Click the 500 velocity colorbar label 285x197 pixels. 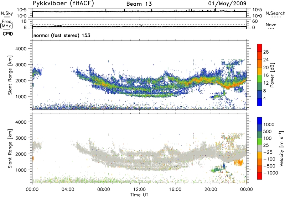pos(267,132)
